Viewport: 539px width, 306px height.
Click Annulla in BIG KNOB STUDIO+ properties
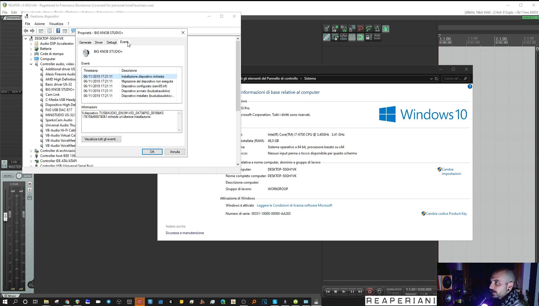(175, 152)
